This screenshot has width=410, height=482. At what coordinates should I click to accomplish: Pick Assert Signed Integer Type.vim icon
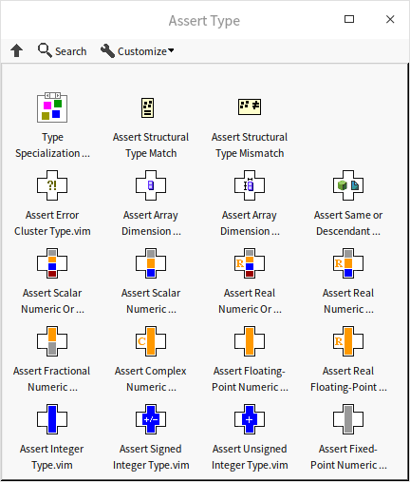click(151, 419)
